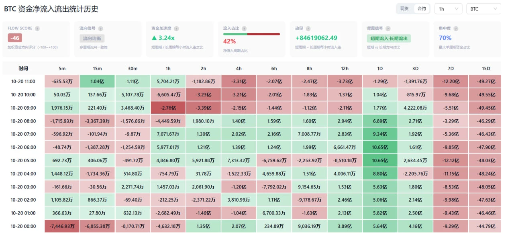Viewport: 514px width, 233px height.
Task: Click the -12.20亿 cell in the 7D column
Action: click(451, 82)
